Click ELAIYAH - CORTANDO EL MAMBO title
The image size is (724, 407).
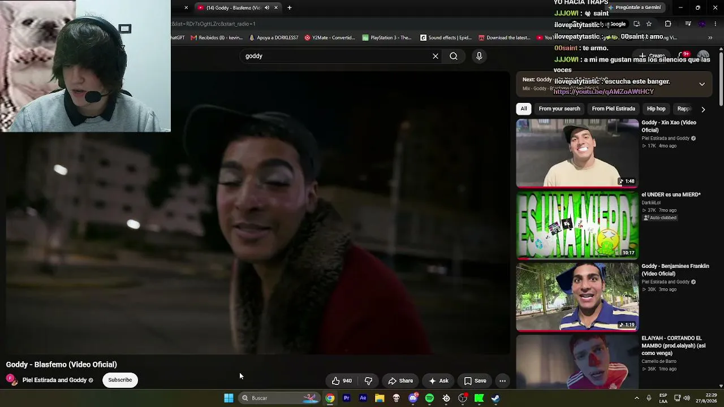[674, 345]
